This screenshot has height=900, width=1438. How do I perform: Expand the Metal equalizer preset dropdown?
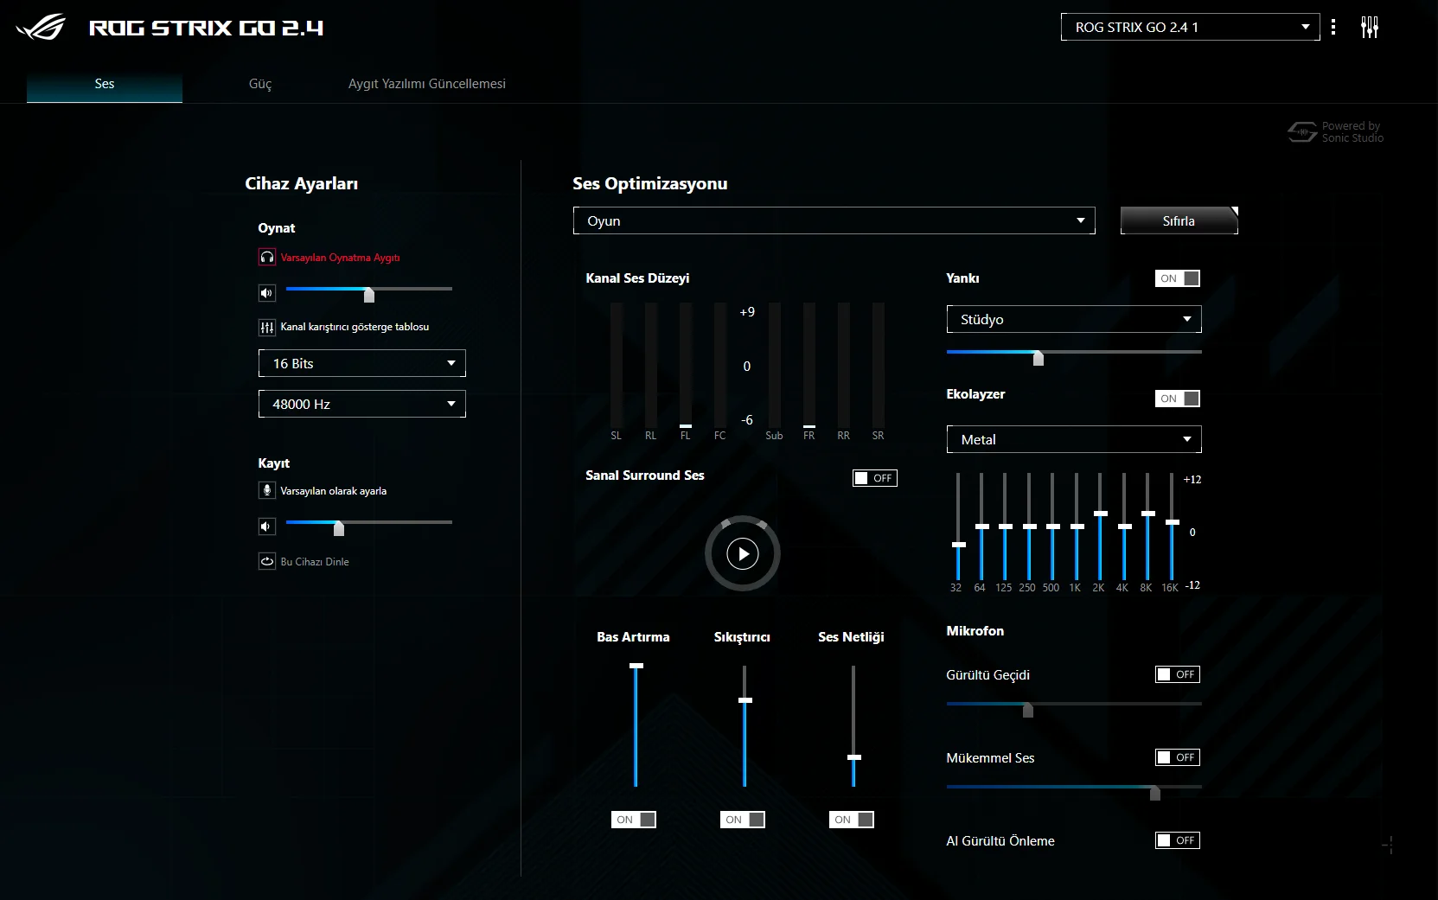tap(1074, 439)
